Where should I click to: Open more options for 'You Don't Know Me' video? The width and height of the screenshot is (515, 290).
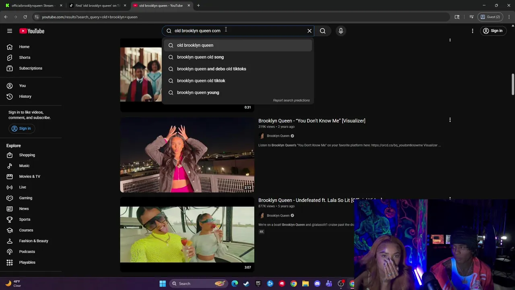[x=450, y=120]
